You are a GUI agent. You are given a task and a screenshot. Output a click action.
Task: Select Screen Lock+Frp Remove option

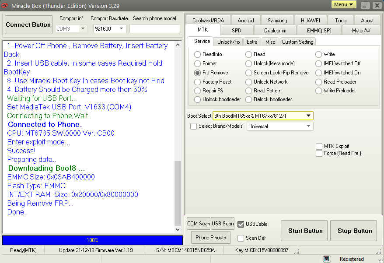pos(248,73)
